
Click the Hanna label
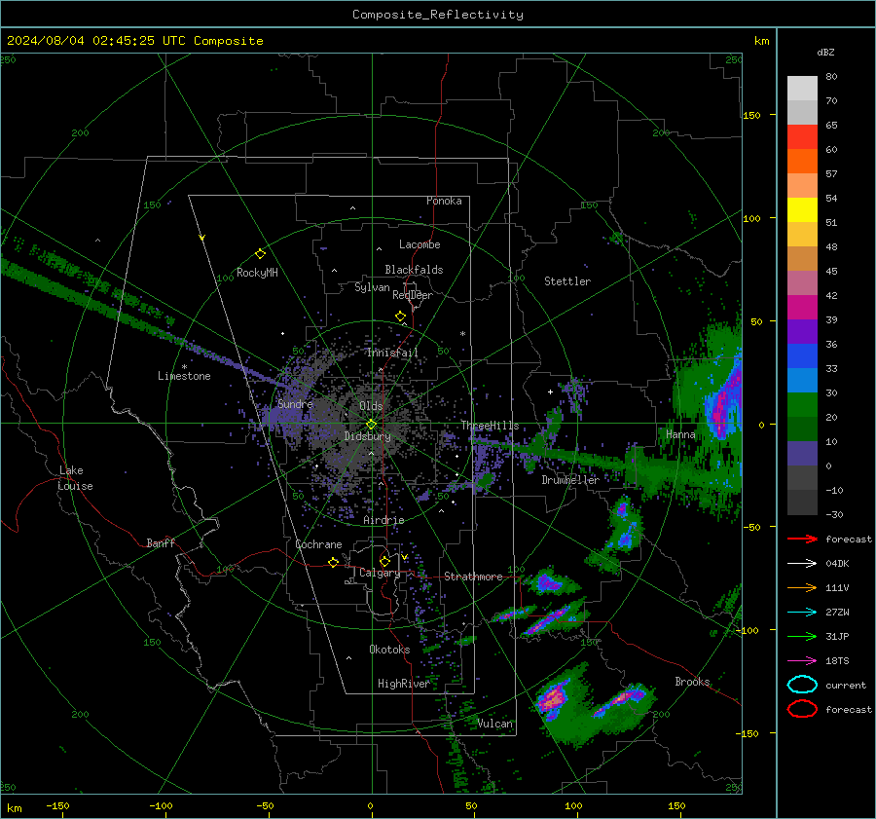coord(680,434)
